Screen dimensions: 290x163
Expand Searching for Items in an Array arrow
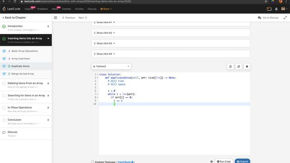(48, 96)
